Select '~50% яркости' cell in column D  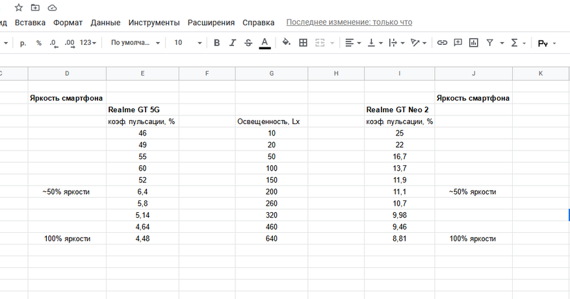pyautogui.click(x=67, y=191)
